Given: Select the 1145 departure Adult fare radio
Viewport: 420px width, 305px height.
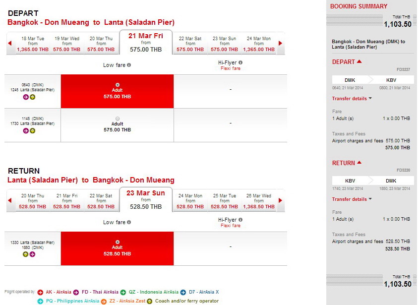Looking at the screenshot, I should click(x=117, y=118).
